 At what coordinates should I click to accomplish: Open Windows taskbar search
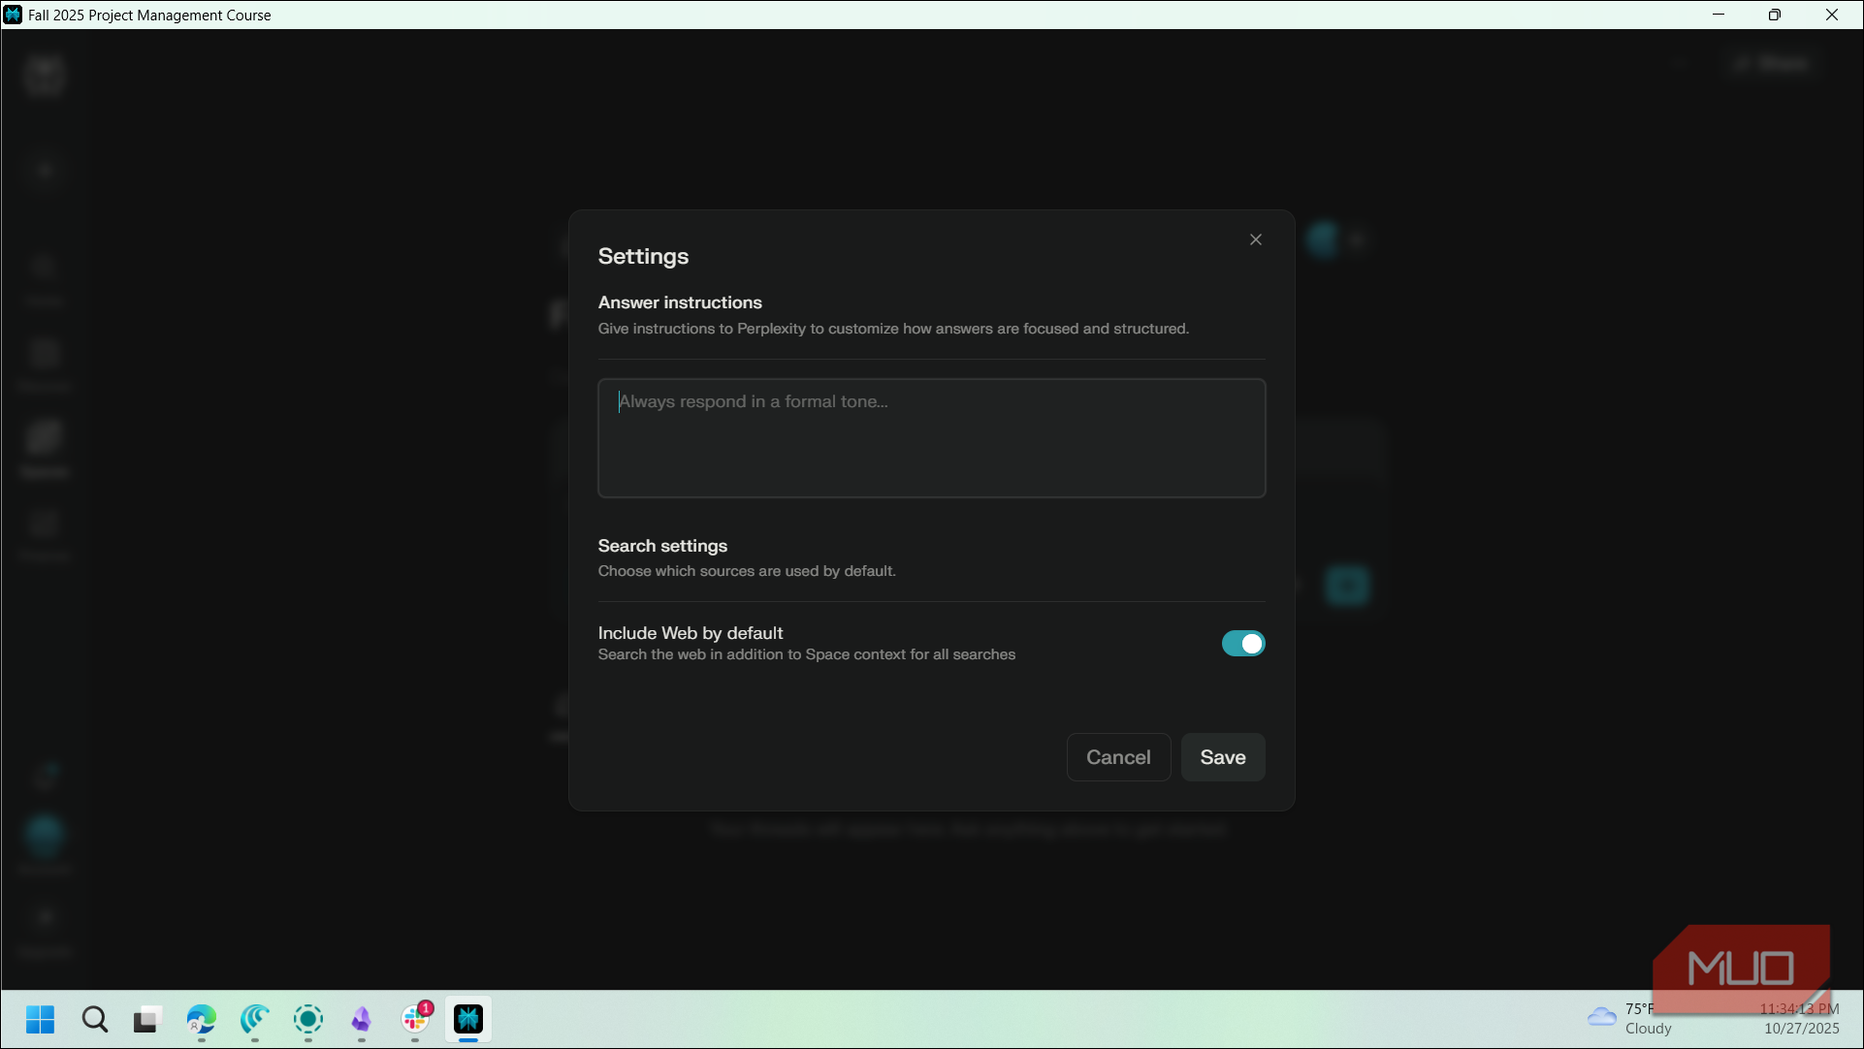pos(94,1019)
